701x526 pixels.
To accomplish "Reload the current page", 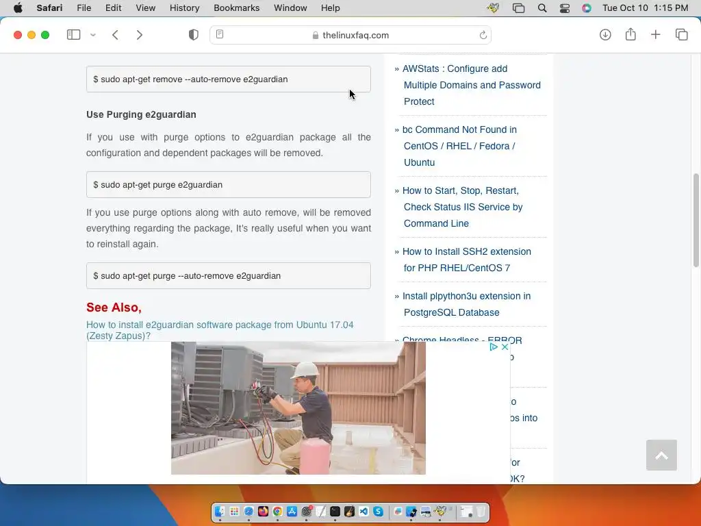I will tap(483, 35).
